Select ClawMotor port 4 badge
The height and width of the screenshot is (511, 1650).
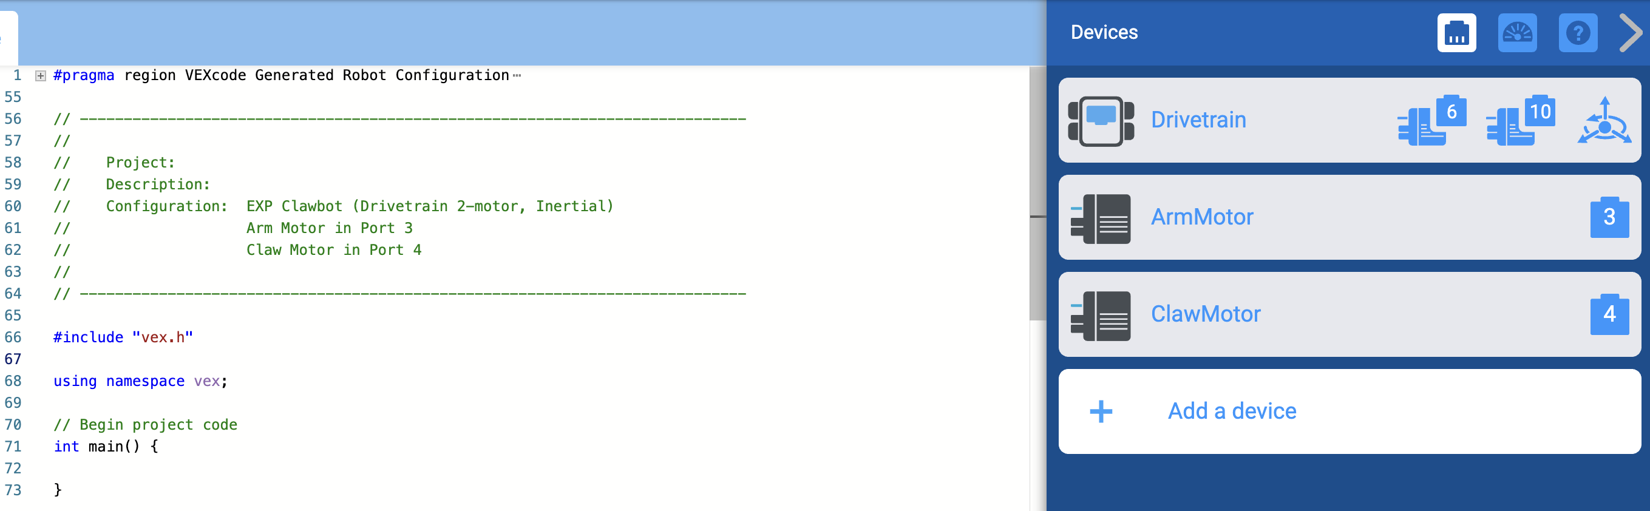[1608, 315]
